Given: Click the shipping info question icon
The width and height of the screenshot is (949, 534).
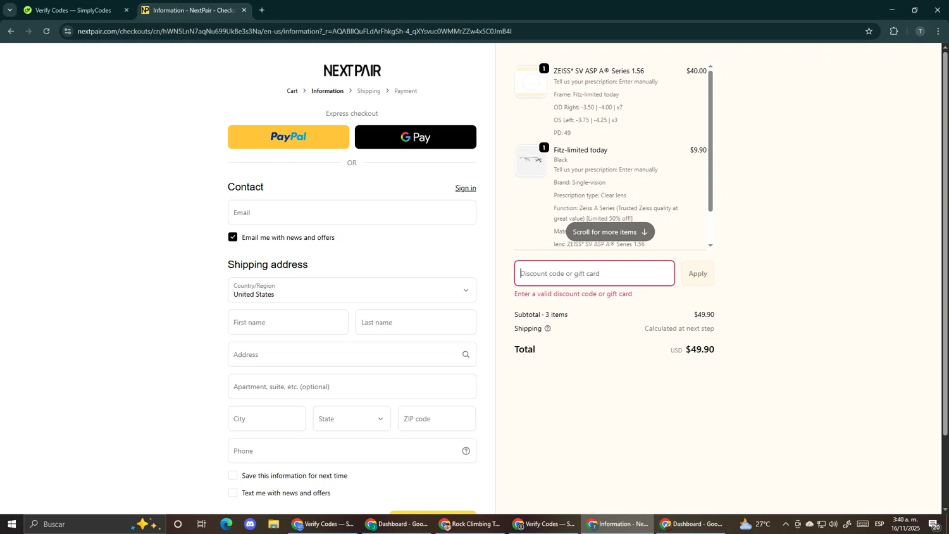Looking at the screenshot, I should pyautogui.click(x=548, y=328).
